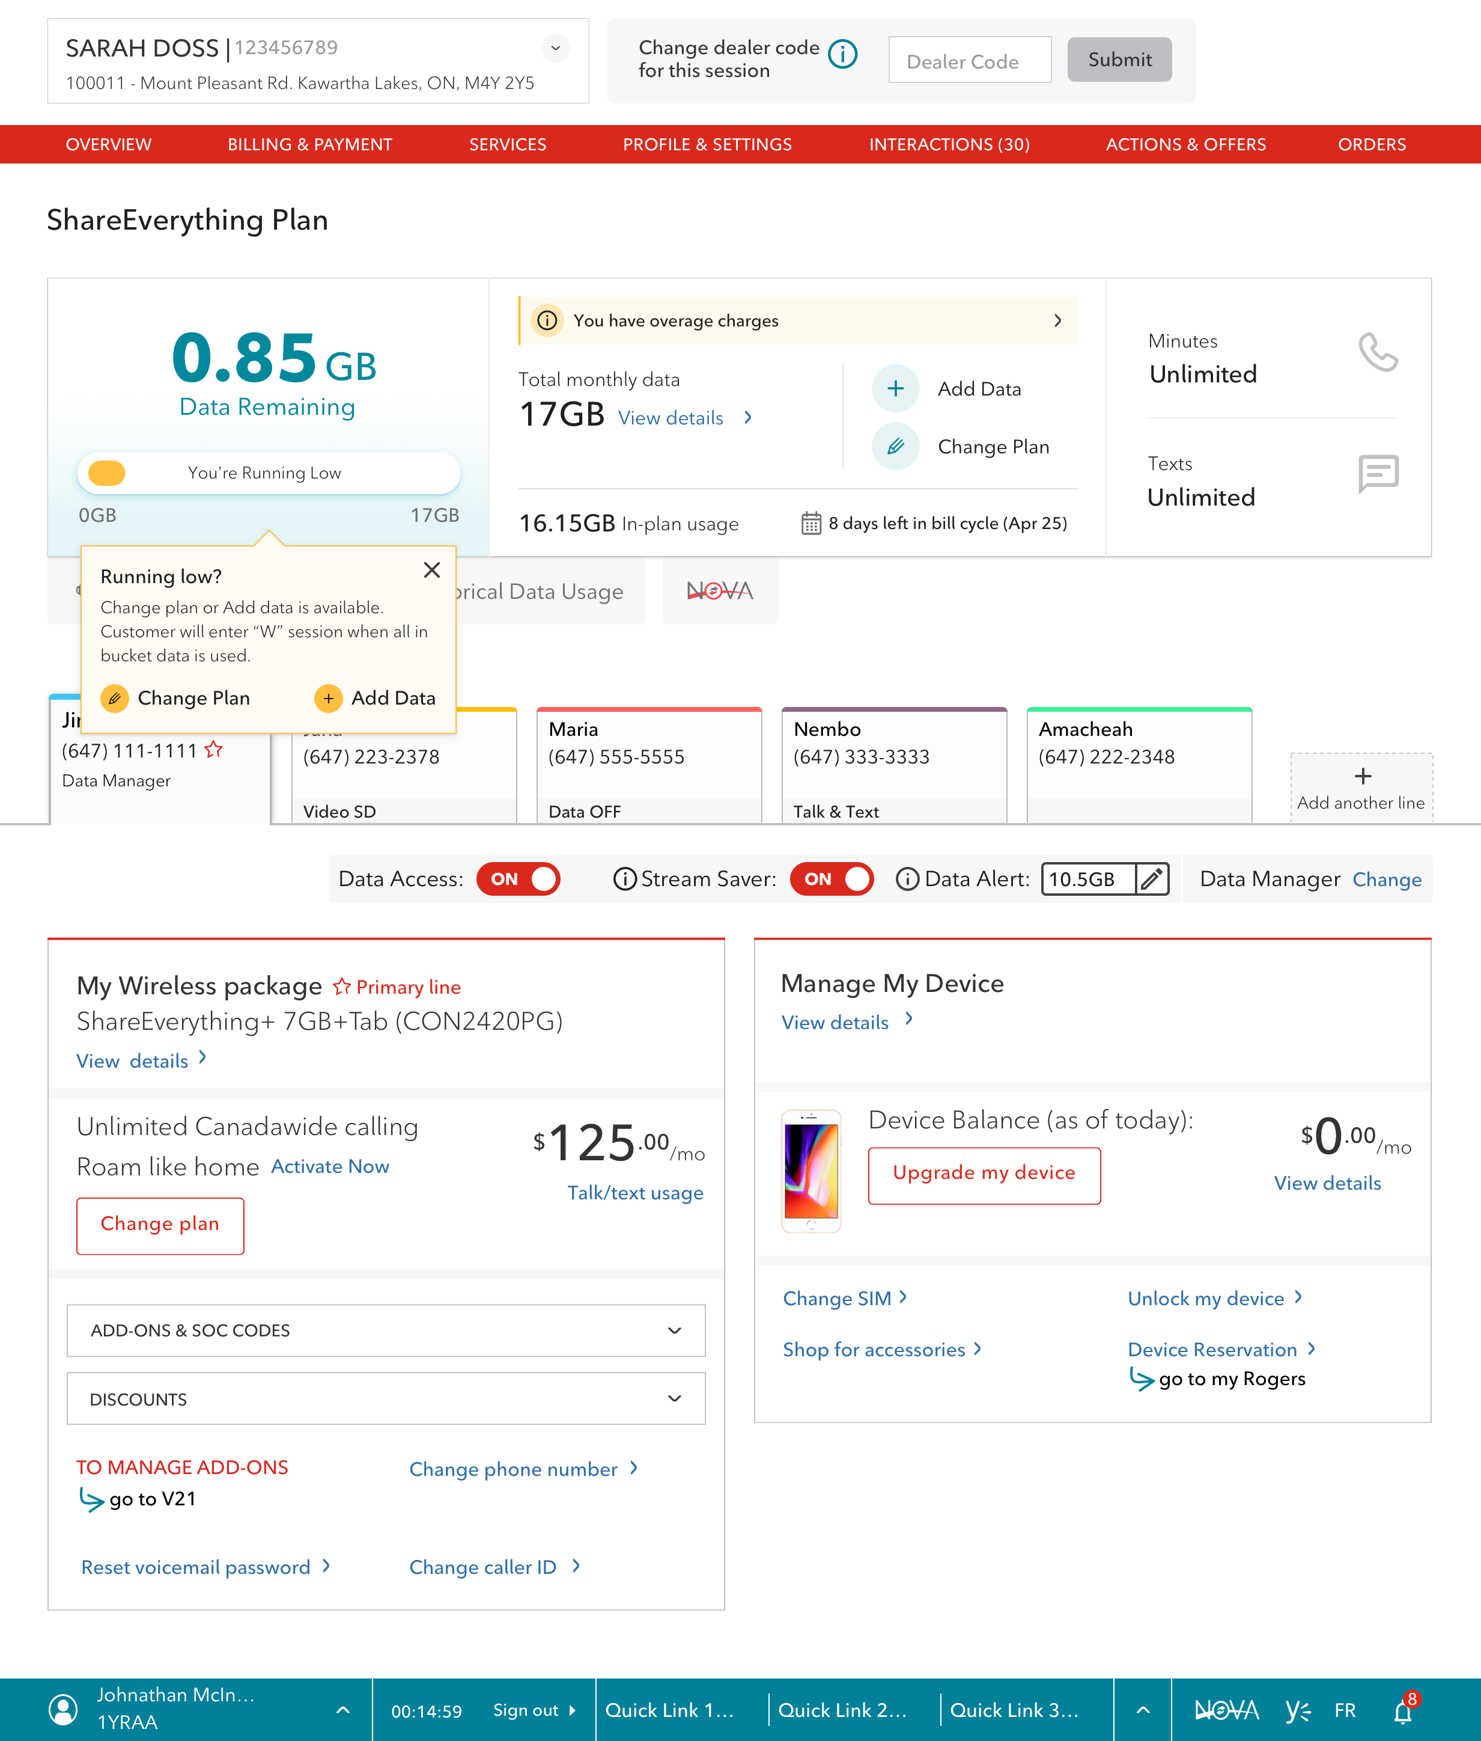Image resolution: width=1481 pixels, height=1741 pixels.
Task: Click the Add Data plus icon
Action: 895,389
